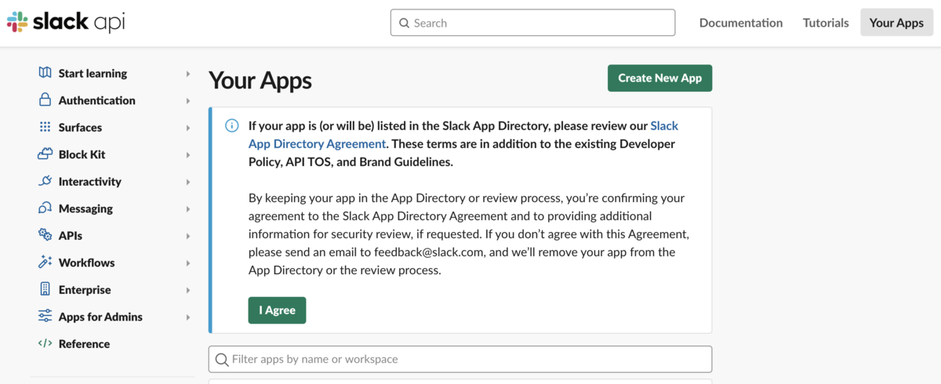Open Block Kit in the sidebar

(x=82, y=154)
